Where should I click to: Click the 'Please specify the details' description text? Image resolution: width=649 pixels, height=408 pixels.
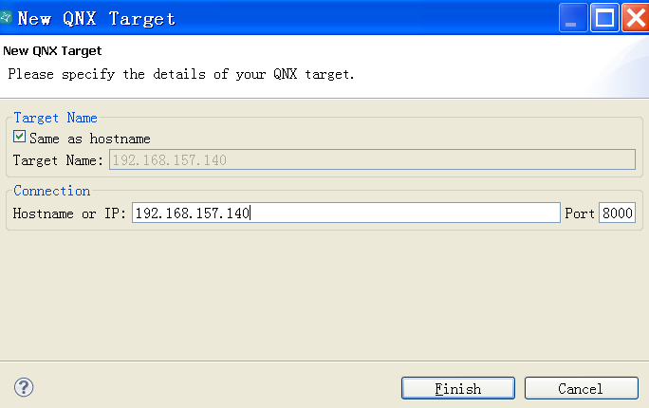(181, 74)
